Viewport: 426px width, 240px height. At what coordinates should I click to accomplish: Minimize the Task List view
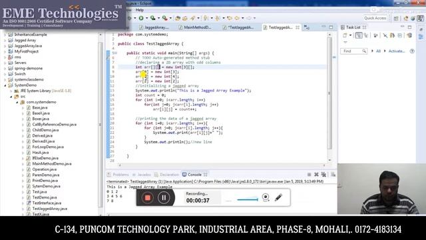(x=402, y=27)
